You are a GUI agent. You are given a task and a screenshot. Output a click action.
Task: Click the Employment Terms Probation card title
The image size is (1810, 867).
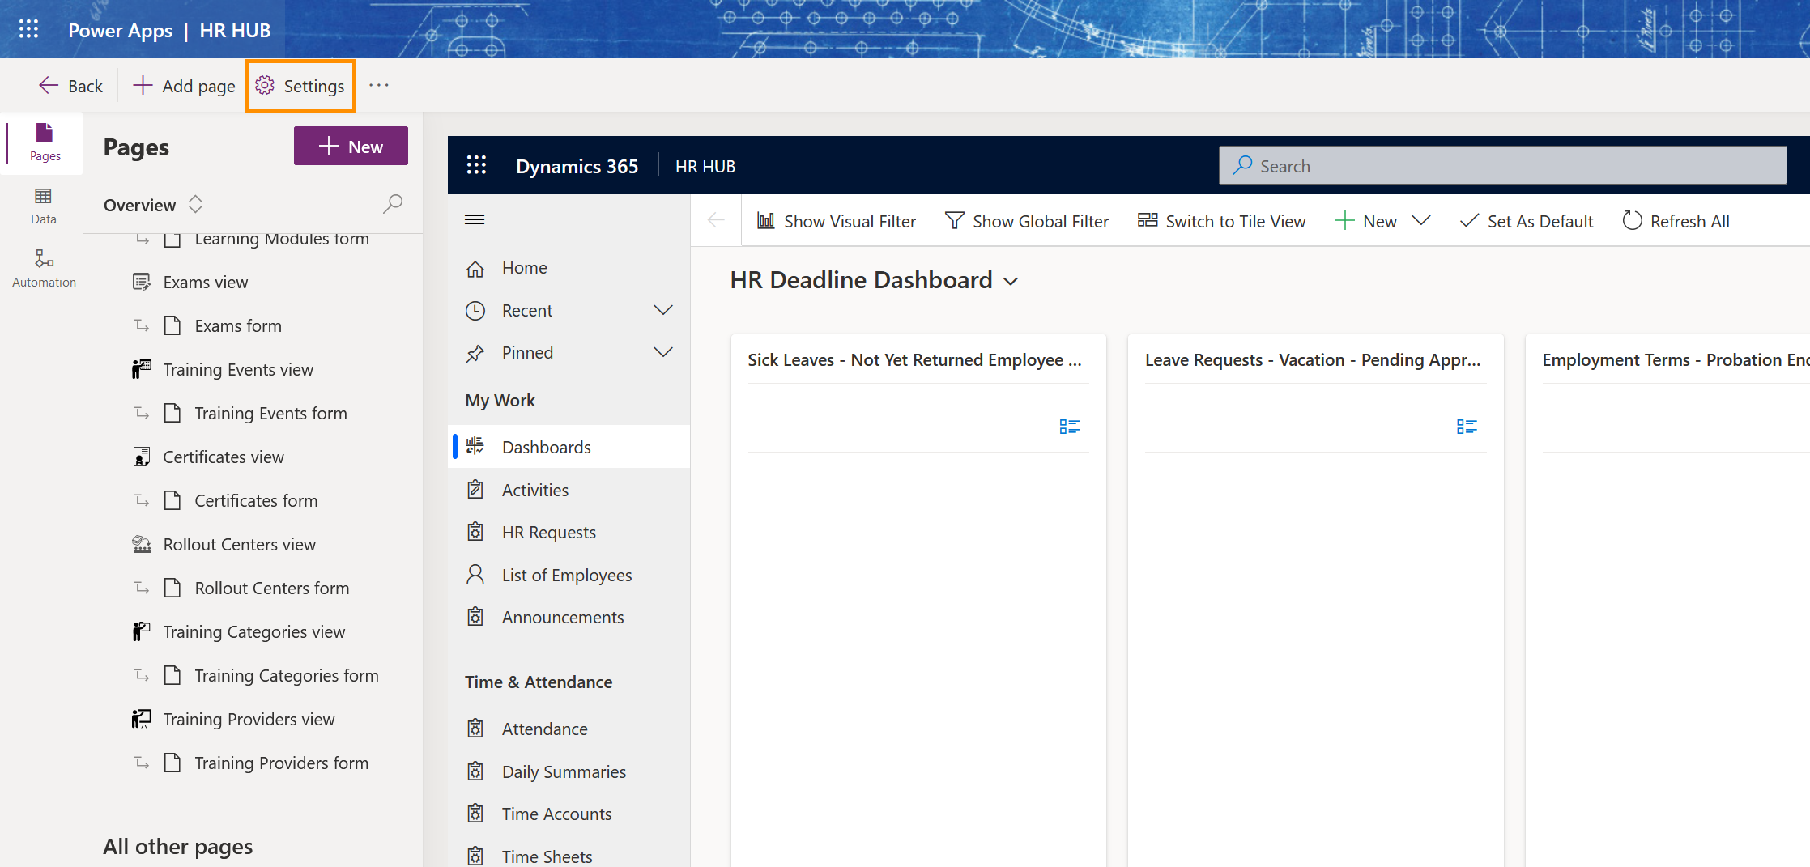pos(1675,360)
